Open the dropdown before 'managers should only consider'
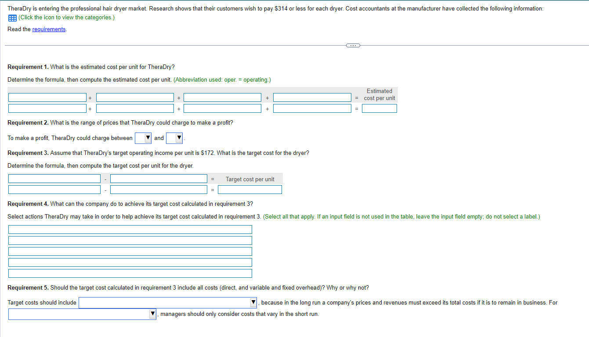Viewport: 589px width, 337px height. tap(82, 314)
